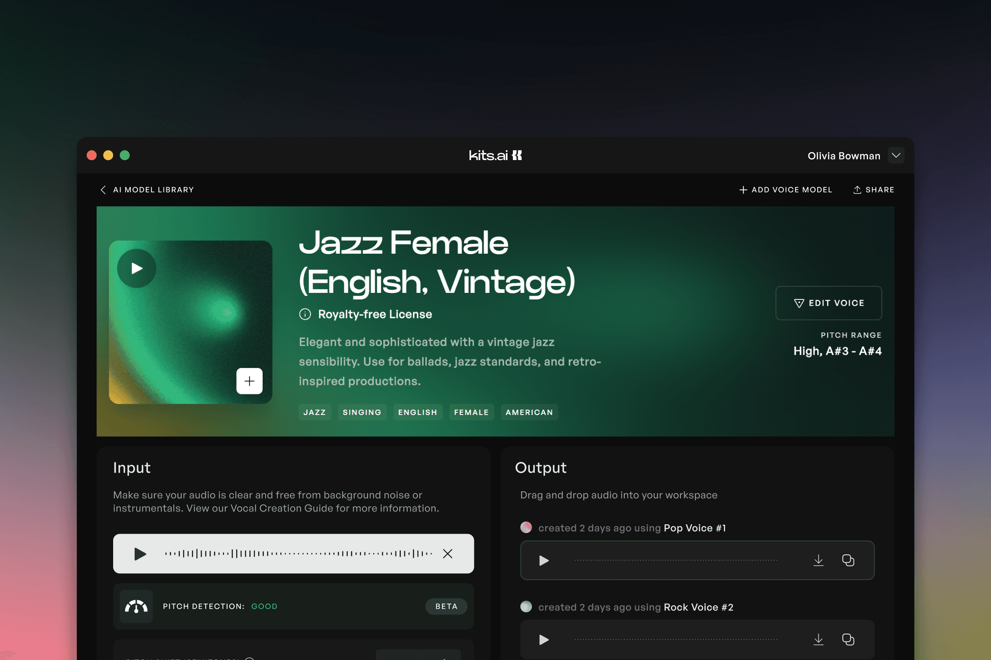Image resolution: width=991 pixels, height=660 pixels.
Task: Select the FEMALE tag
Action: [472, 412]
